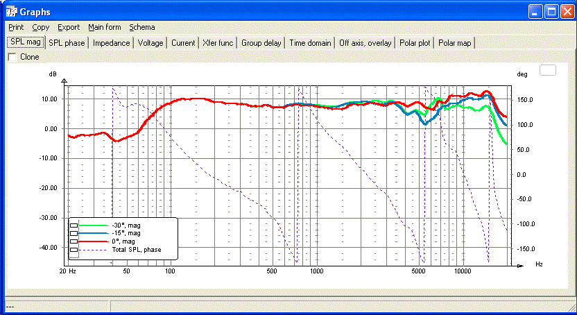The width and height of the screenshot is (577, 315).
Task: Open the Print menu
Action: pos(16,27)
